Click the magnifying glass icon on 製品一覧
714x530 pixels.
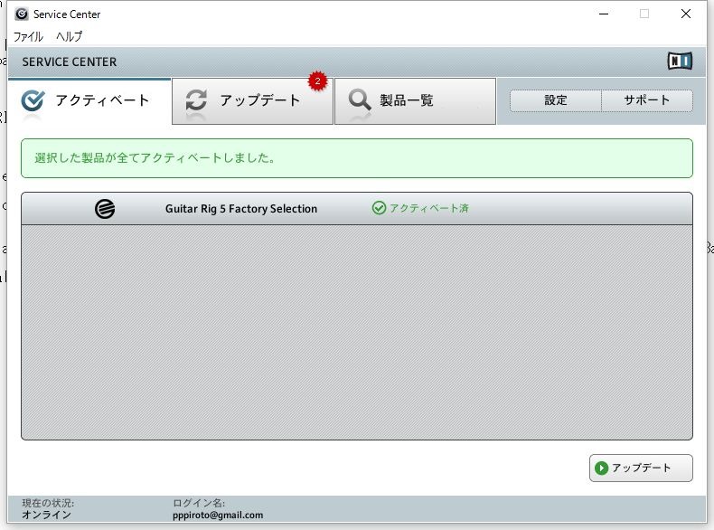coord(360,101)
